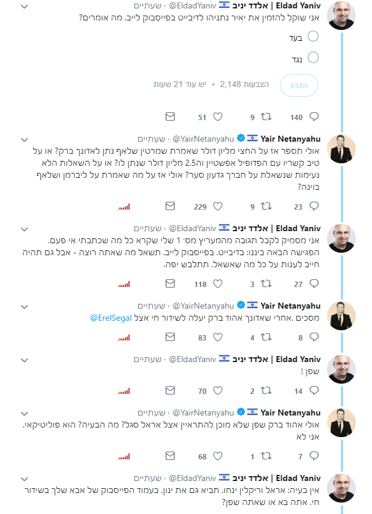Open analytics bars on the 229-likes tweet
This screenshot has height=514, width=372.
(123, 207)
